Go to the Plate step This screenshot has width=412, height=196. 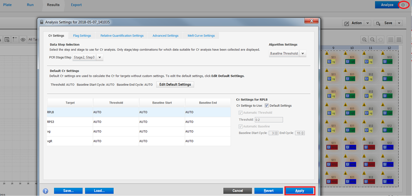[x=7, y=5]
